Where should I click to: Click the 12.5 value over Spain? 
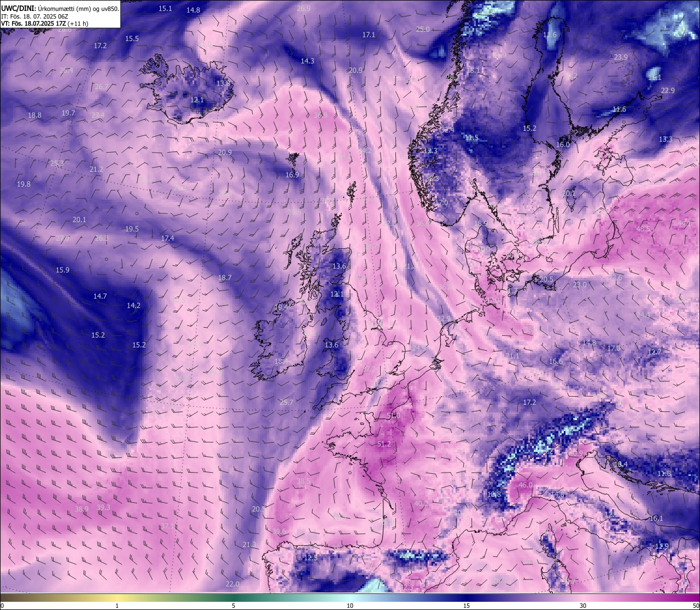click(310, 557)
